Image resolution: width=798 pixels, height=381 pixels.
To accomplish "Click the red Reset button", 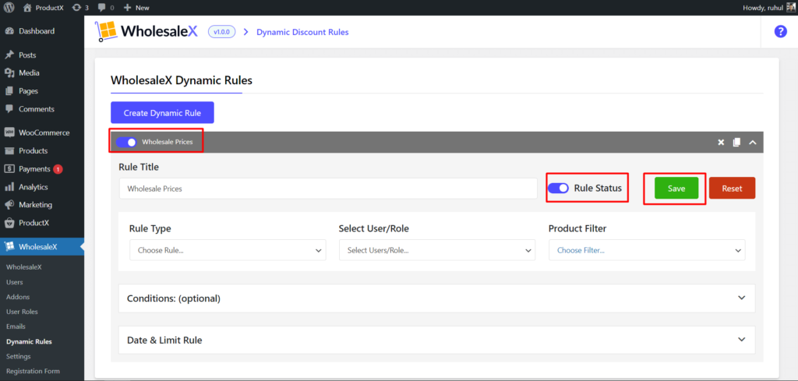I will tap(732, 189).
